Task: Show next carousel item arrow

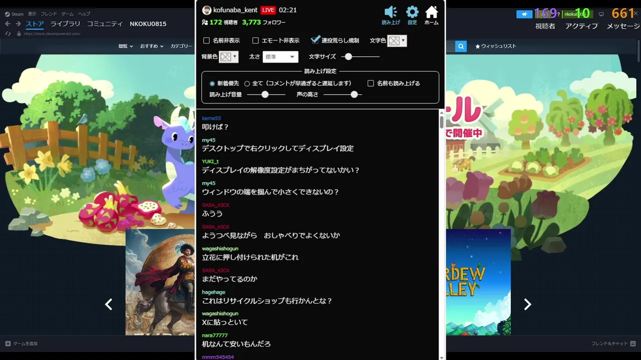Action: (527, 304)
